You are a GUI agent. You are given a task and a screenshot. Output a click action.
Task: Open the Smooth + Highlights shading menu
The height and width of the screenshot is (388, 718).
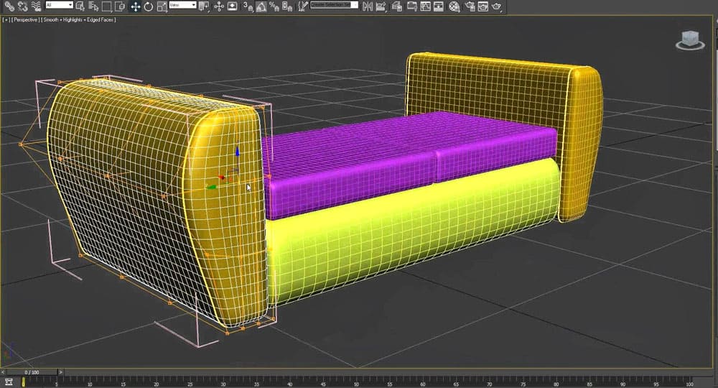coord(79,19)
